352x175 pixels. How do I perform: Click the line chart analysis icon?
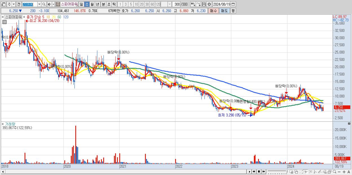pos(315,172)
